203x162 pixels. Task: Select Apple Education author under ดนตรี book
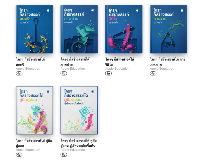[28, 69]
